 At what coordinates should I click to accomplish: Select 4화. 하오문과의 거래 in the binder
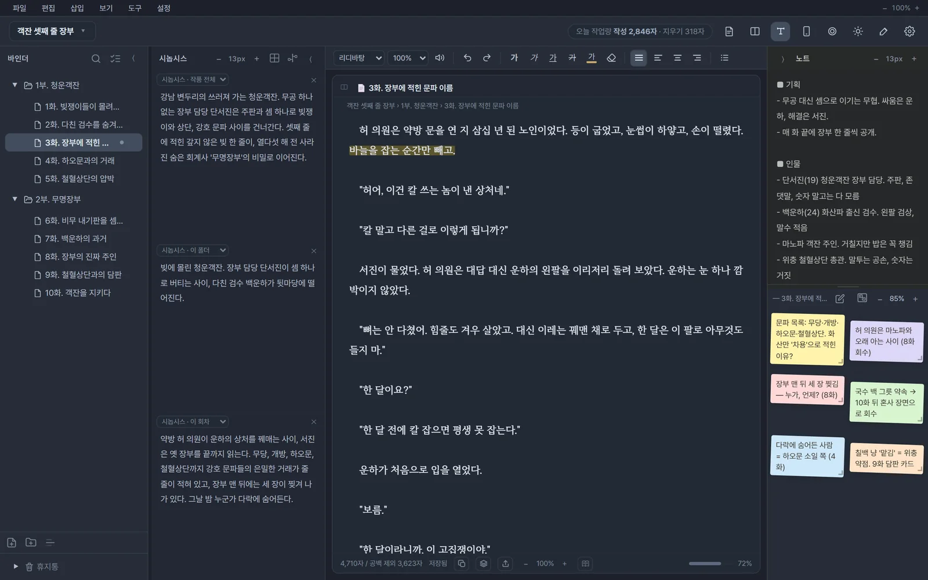point(74,161)
